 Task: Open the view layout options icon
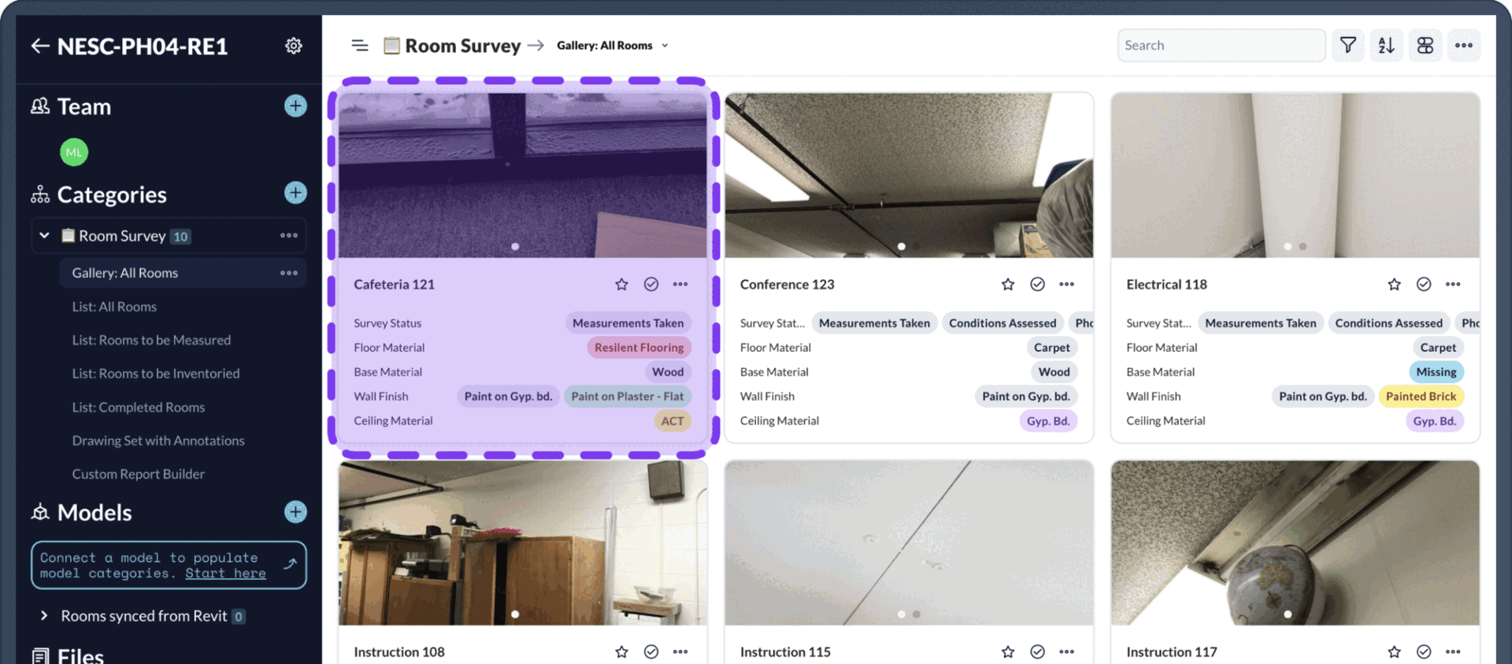pos(1425,46)
